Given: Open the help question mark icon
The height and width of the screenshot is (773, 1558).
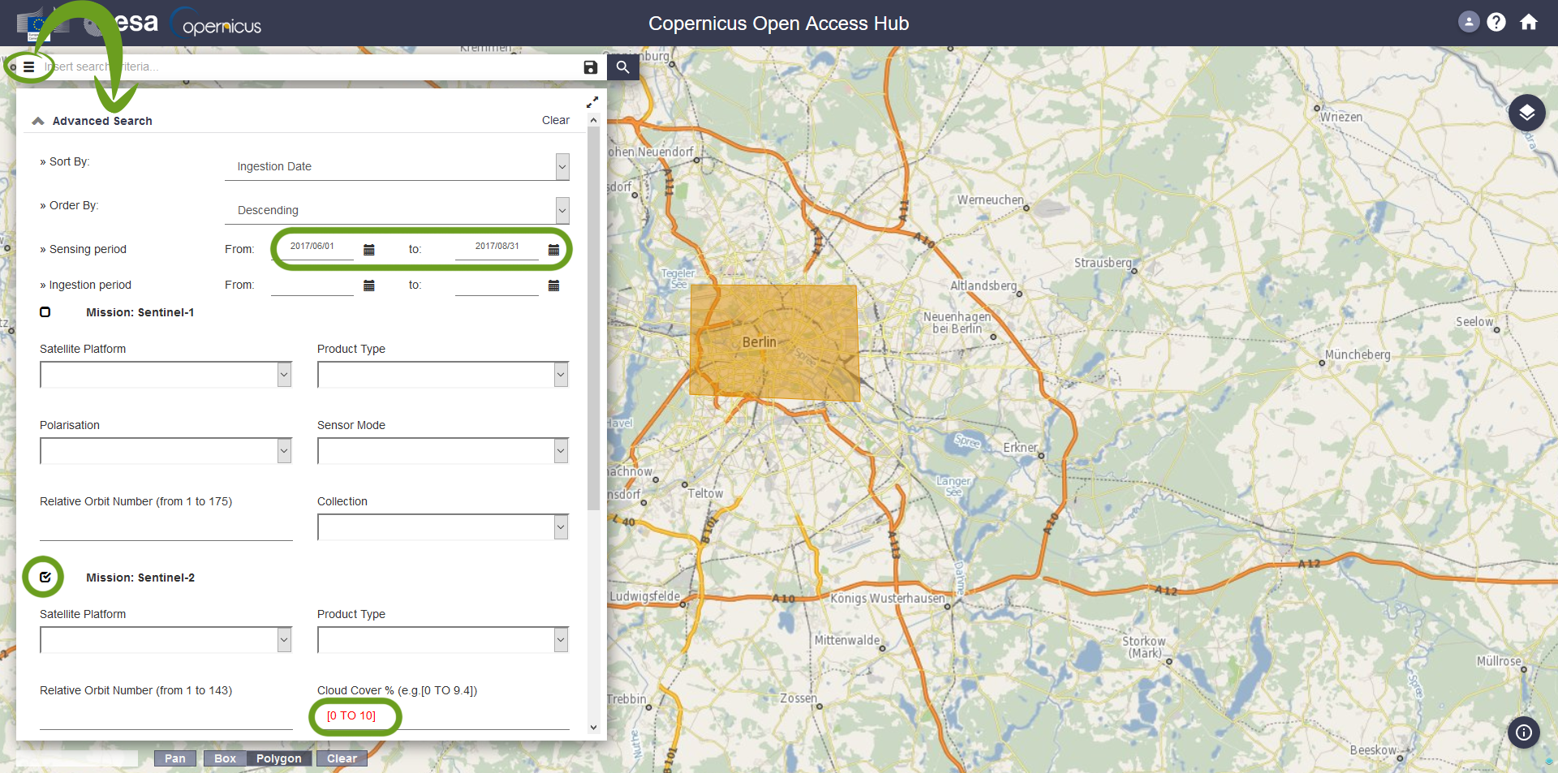Looking at the screenshot, I should pyautogui.click(x=1496, y=22).
